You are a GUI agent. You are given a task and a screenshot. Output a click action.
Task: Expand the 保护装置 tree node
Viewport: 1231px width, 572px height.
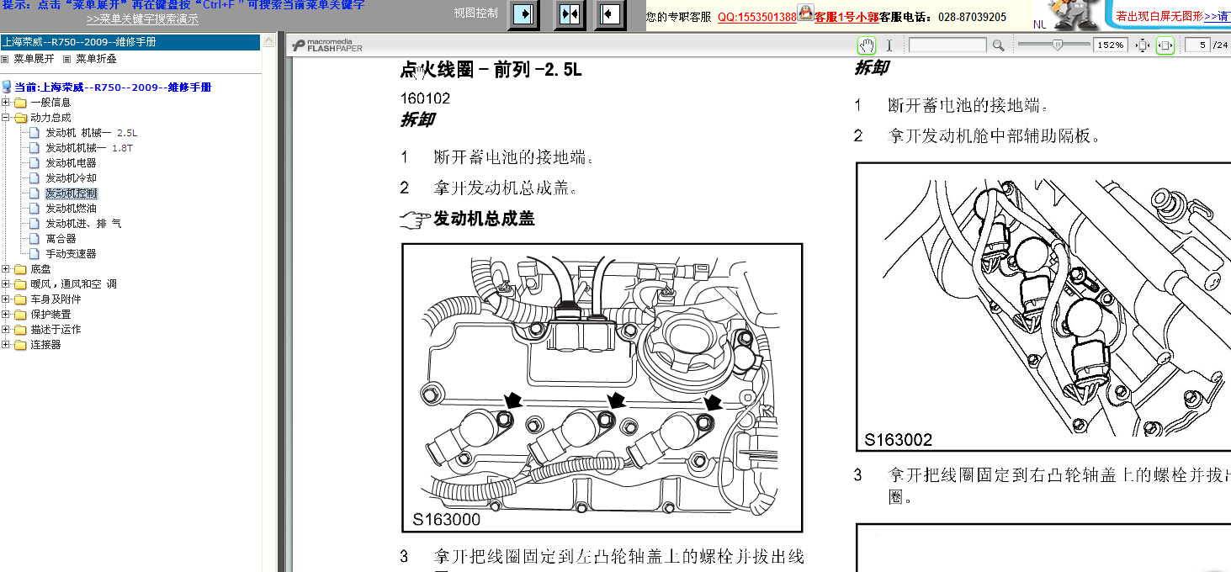click(x=6, y=315)
